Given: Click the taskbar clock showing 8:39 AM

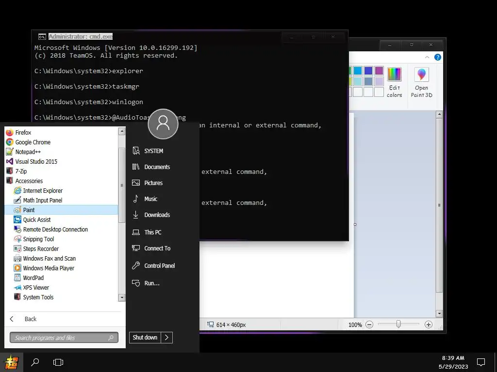Looking at the screenshot, I should click(453, 362).
